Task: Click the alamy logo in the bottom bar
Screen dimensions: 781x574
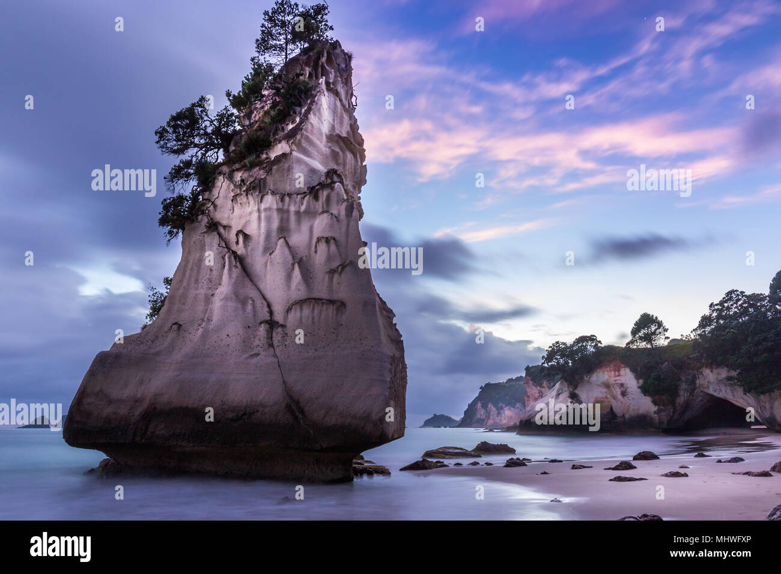Action: (x=61, y=546)
